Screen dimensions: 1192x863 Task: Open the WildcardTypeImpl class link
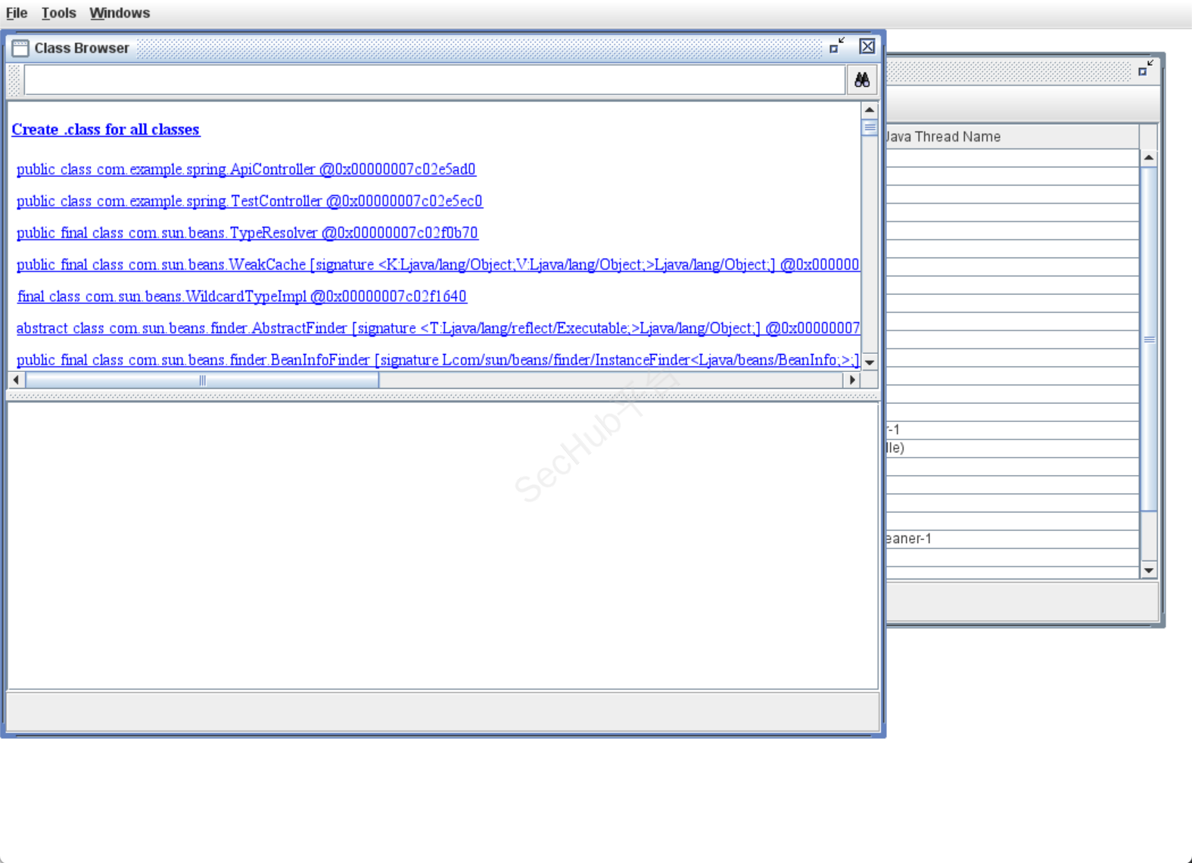(242, 296)
